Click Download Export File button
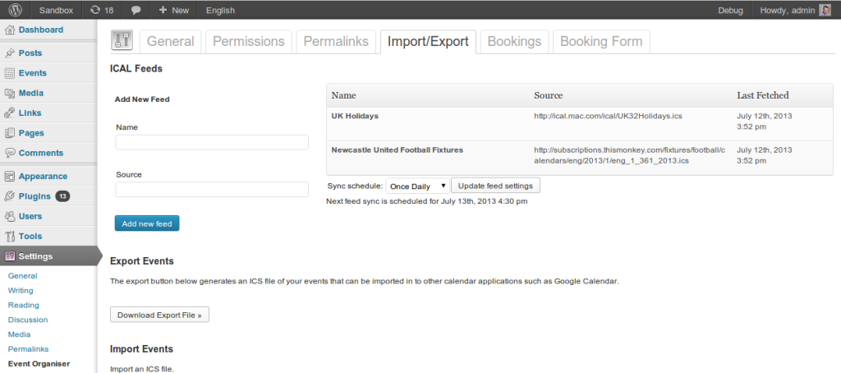The width and height of the screenshot is (841, 373). point(159,315)
